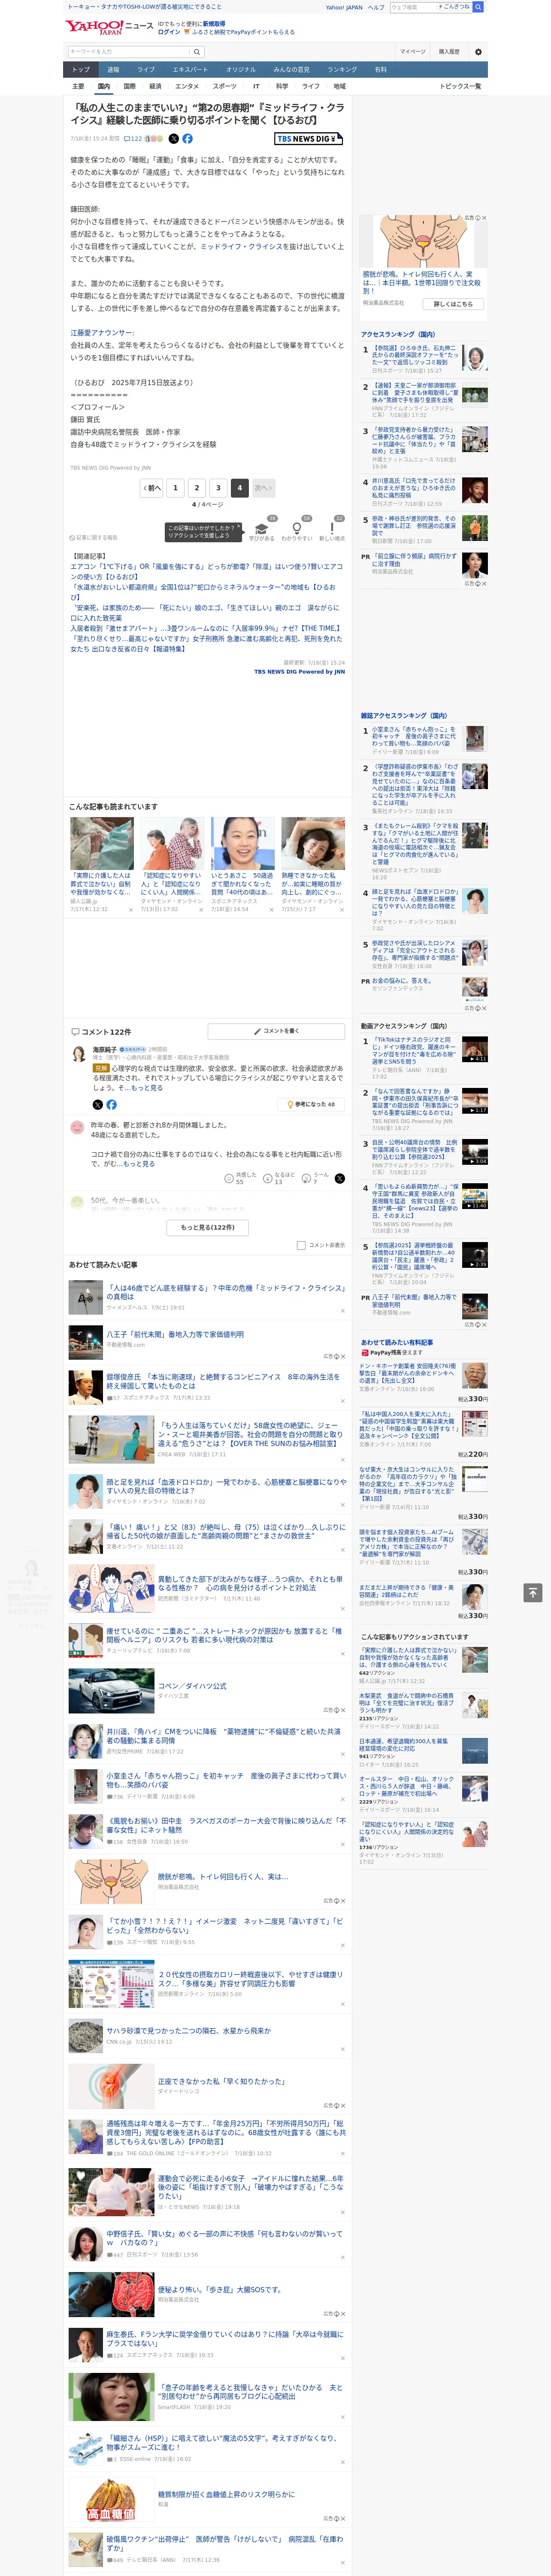Click 記事に関する報告 report icon link
Image resolution: width=551 pixels, height=2576 pixels.
pyautogui.click(x=93, y=538)
